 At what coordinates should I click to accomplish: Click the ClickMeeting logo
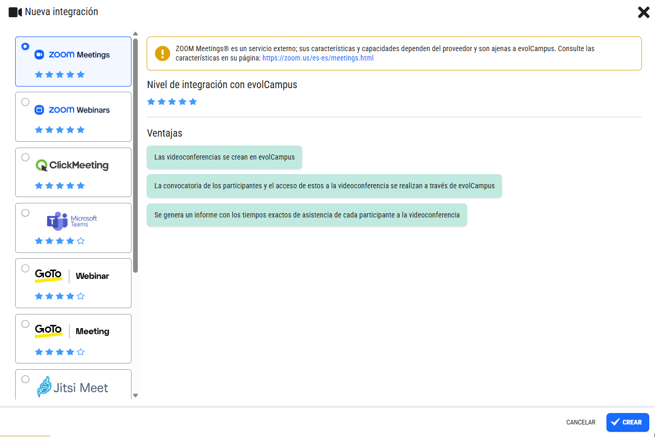(x=72, y=165)
